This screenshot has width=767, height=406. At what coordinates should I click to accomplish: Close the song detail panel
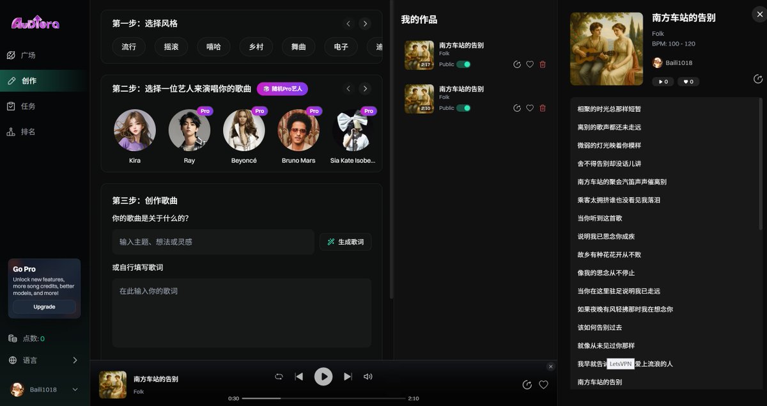click(x=759, y=13)
